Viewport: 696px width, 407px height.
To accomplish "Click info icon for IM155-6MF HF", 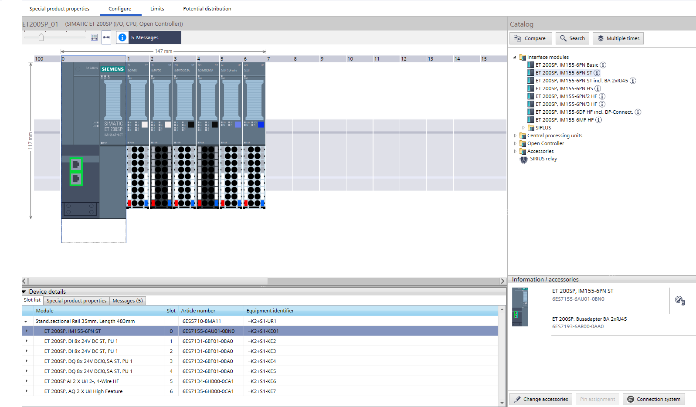I will (x=599, y=120).
